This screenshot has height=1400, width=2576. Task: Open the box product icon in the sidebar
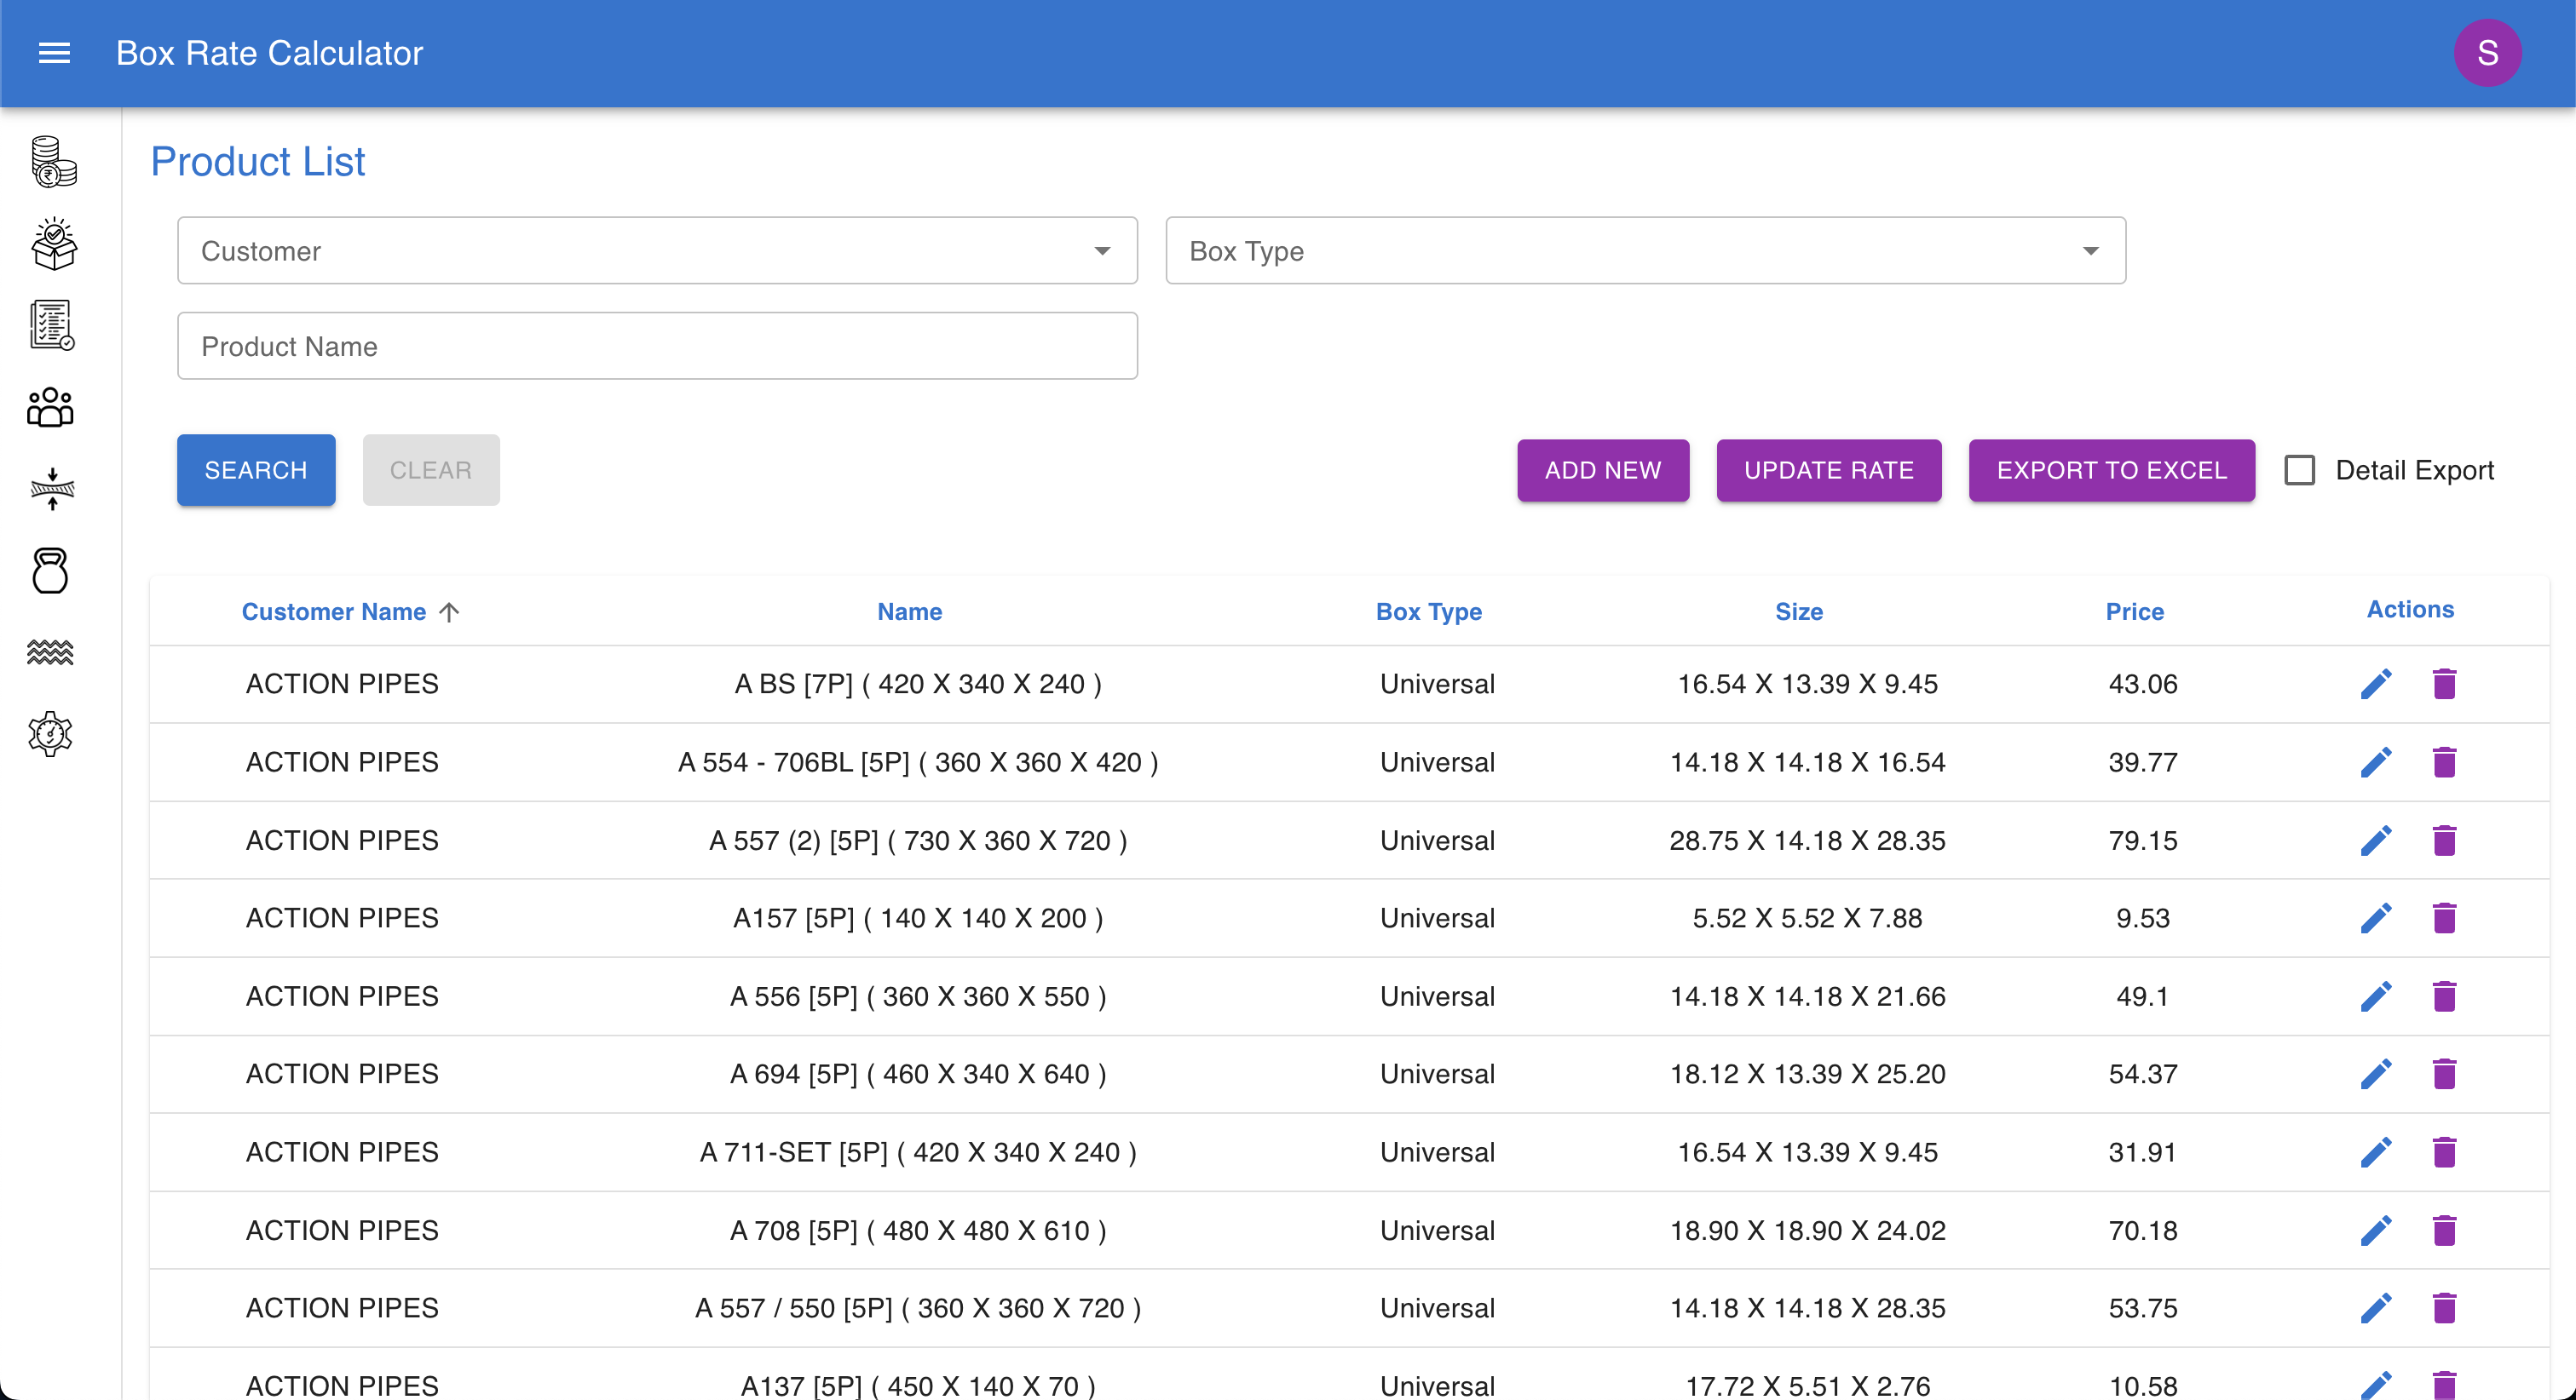point(52,244)
